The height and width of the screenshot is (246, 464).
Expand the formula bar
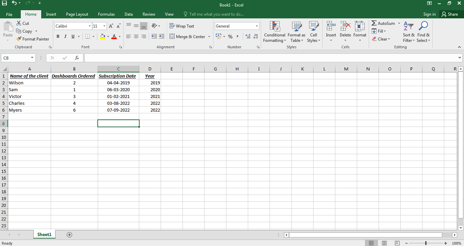[460, 58]
